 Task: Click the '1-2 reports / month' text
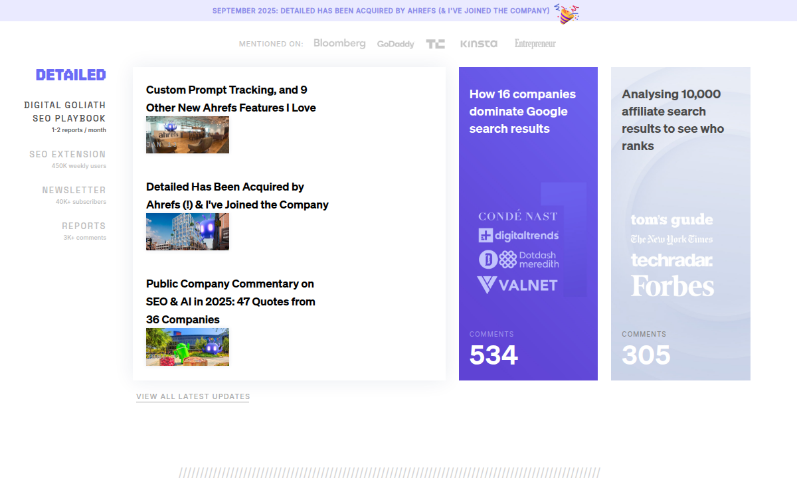point(79,130)
